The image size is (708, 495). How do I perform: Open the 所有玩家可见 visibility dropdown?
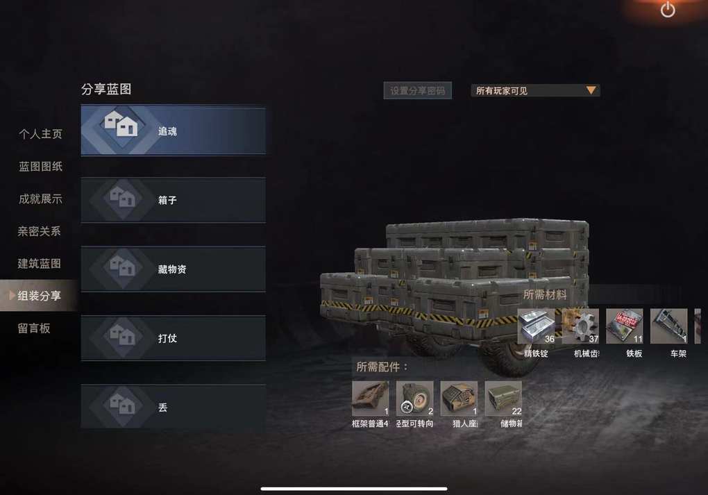click(x=535, y=91)
